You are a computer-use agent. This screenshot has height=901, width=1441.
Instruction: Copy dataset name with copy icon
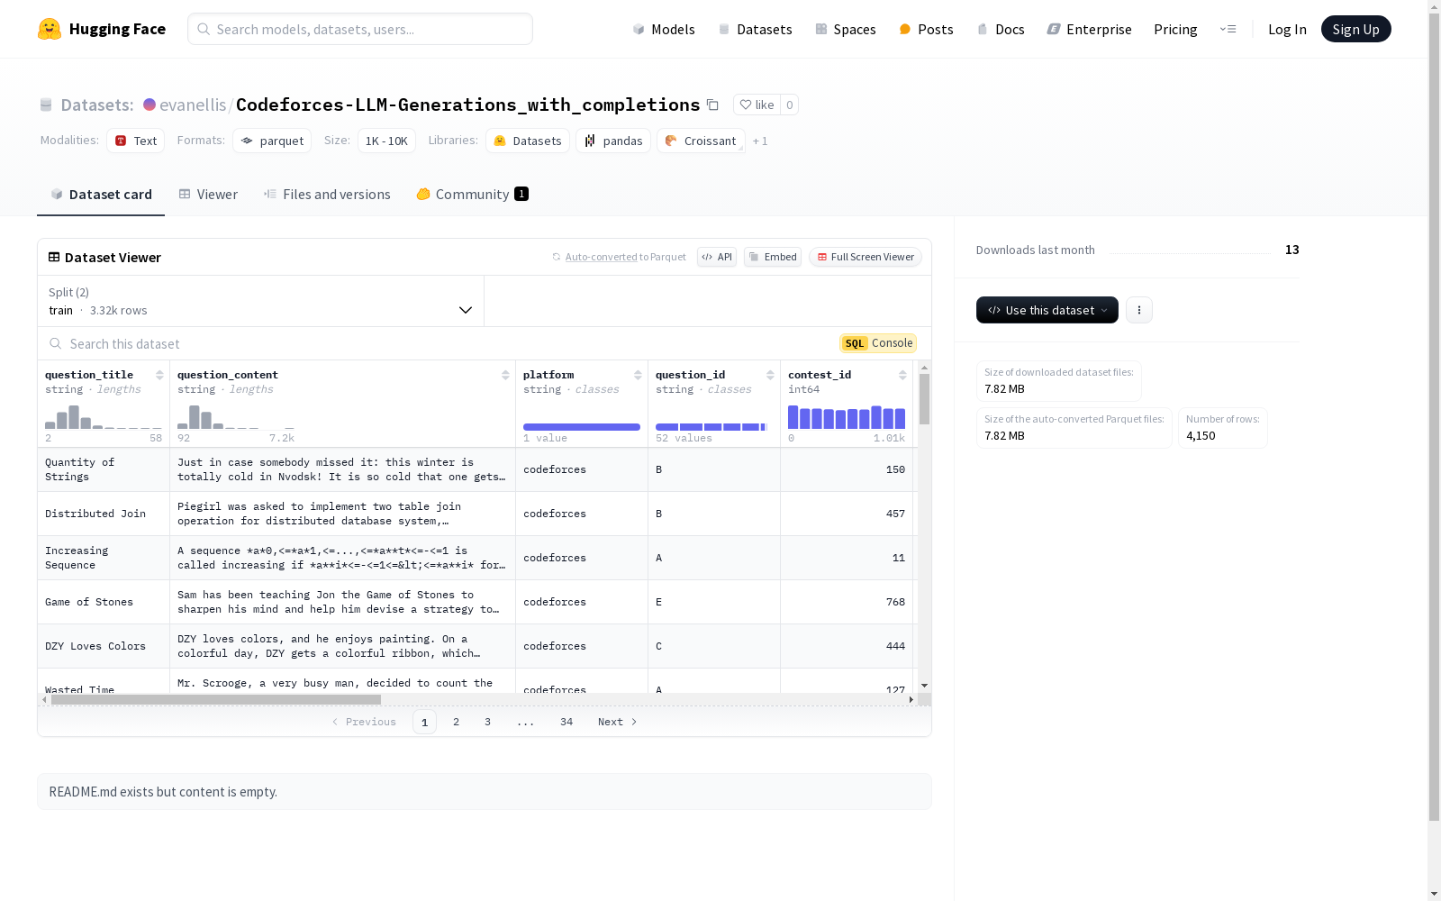[x=712, y=105]
